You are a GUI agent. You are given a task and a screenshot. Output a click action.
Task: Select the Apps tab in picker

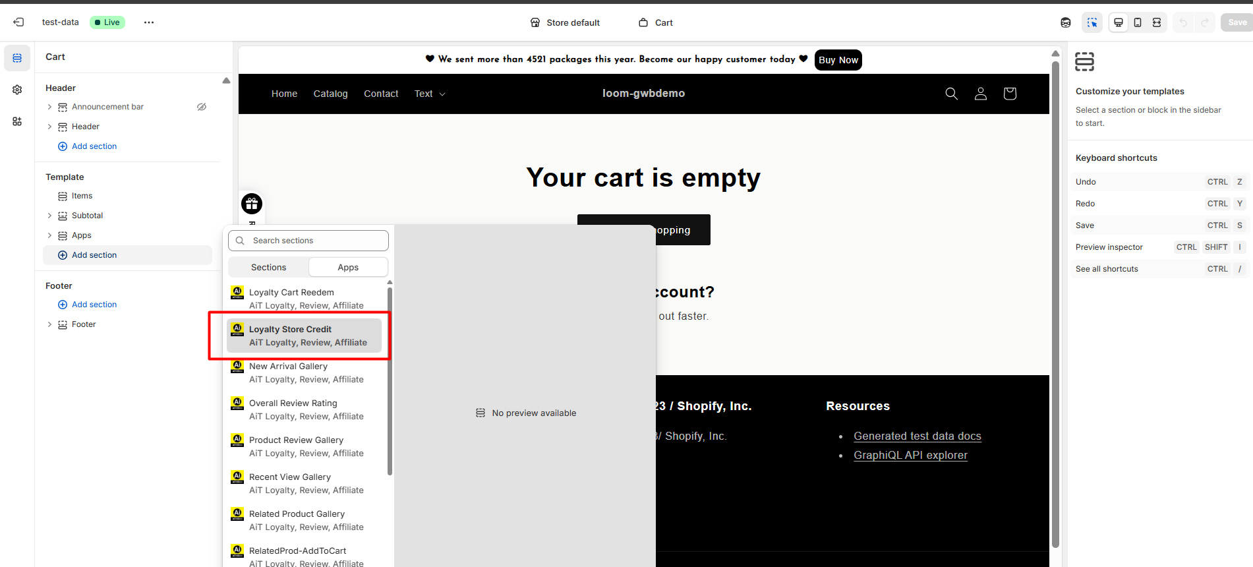[348, 267]
